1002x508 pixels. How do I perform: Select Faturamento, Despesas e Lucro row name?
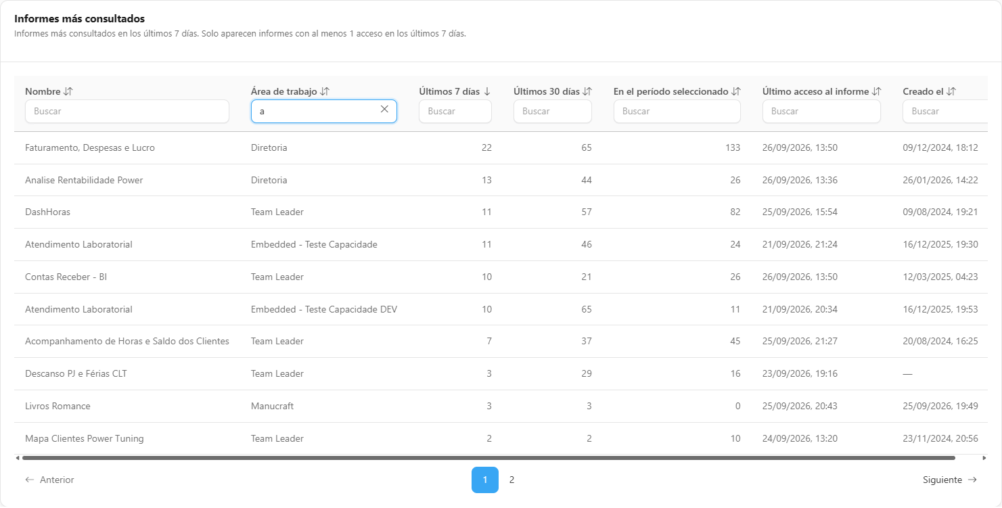(x=90, y=147)
